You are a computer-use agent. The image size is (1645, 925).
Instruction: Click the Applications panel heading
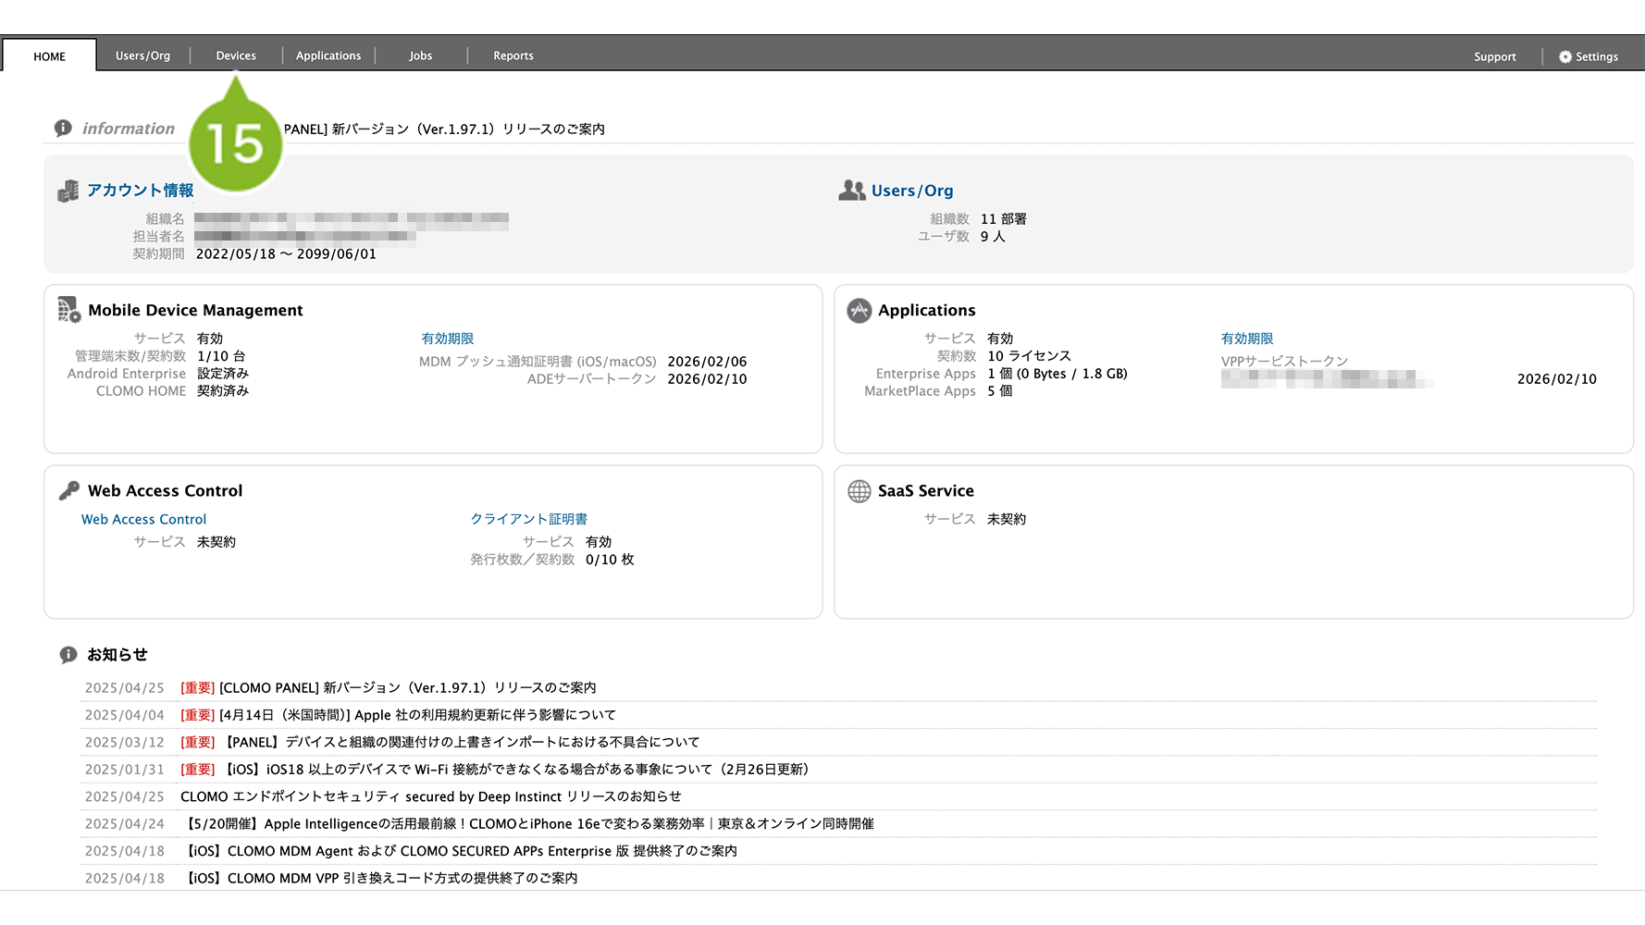coord(926,310)
